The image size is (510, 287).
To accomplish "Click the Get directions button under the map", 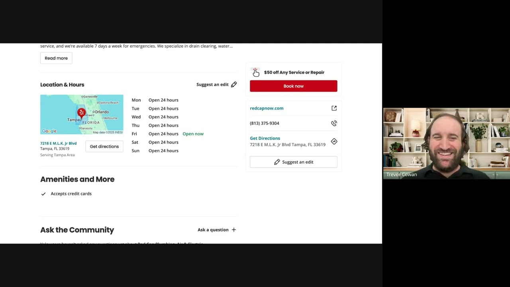I will pos(104,146).
